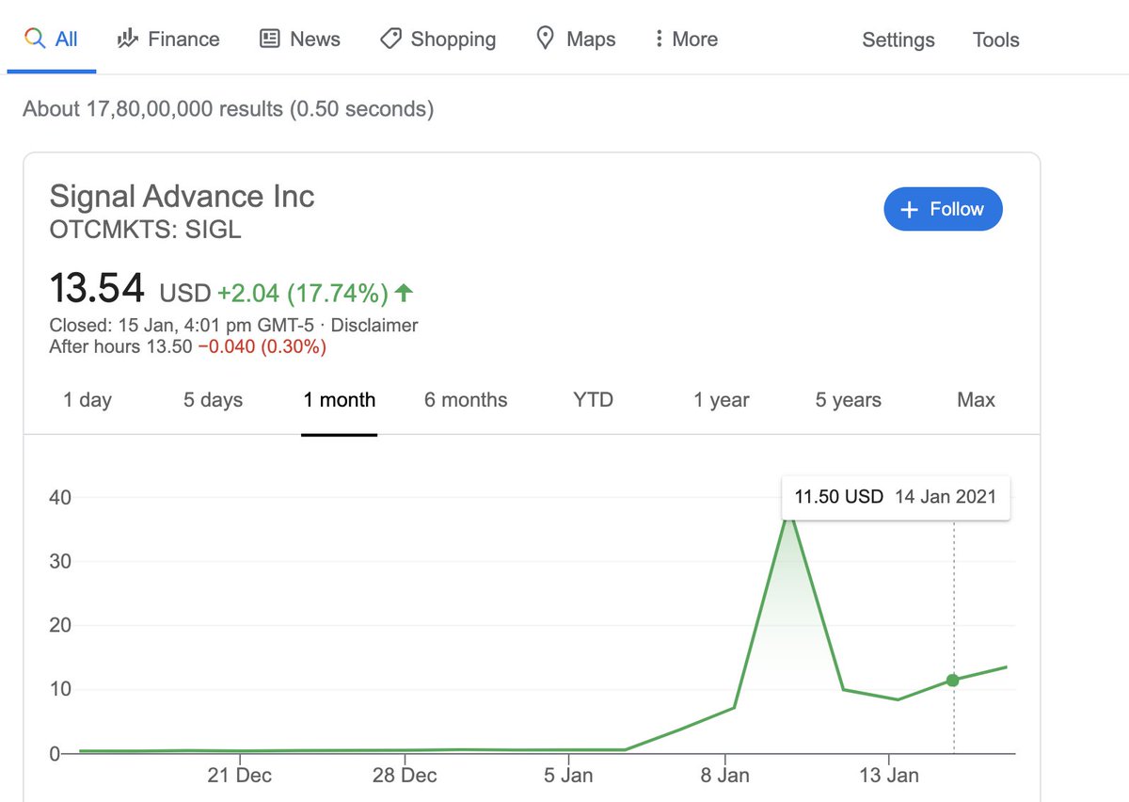Click the Signal Advance Inc title
The width and height of the screenshot is (1129, 802).
coord(182,196)
